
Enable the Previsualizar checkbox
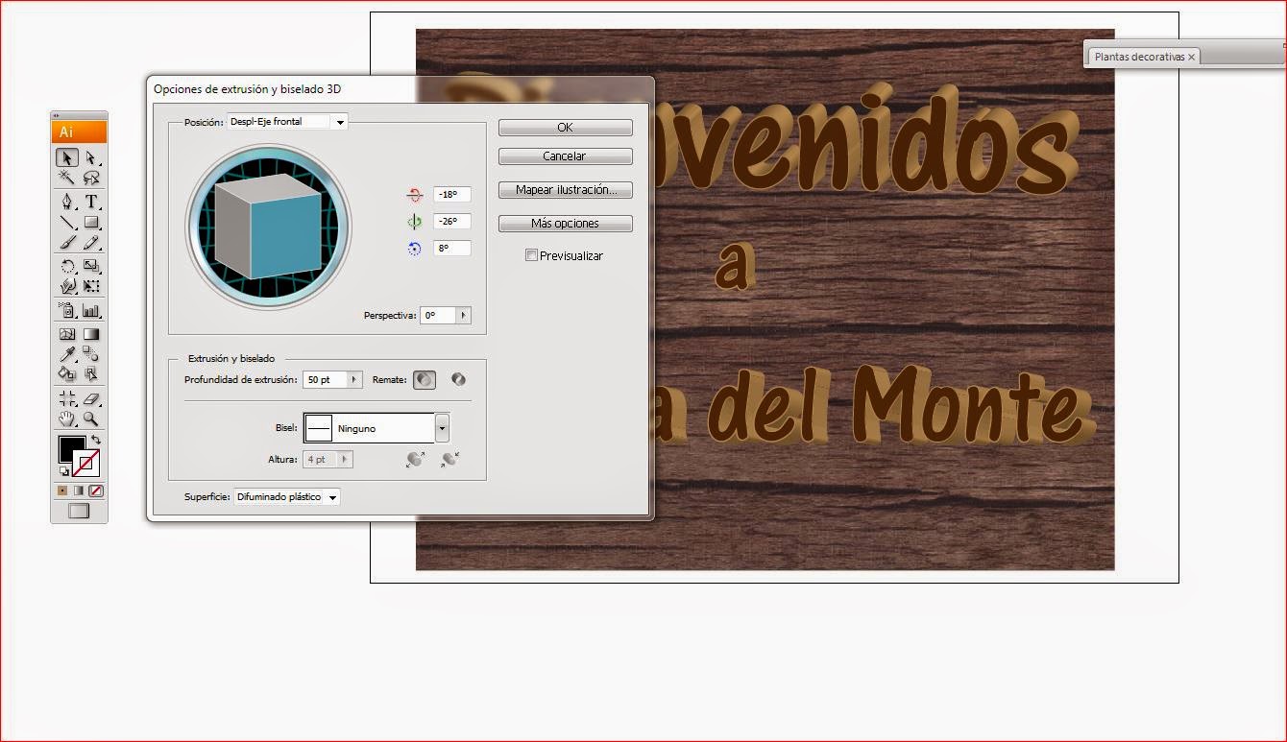[x=531, y=254]
